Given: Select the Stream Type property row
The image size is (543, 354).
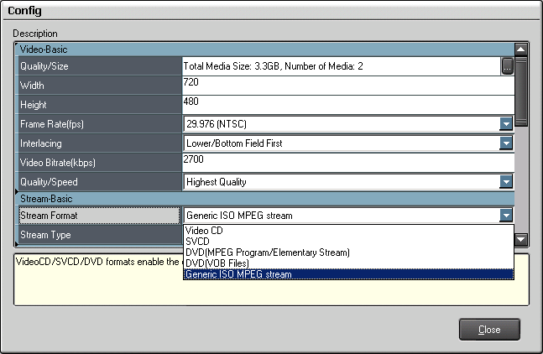Looking at the screenshot, I should point(99,236).
